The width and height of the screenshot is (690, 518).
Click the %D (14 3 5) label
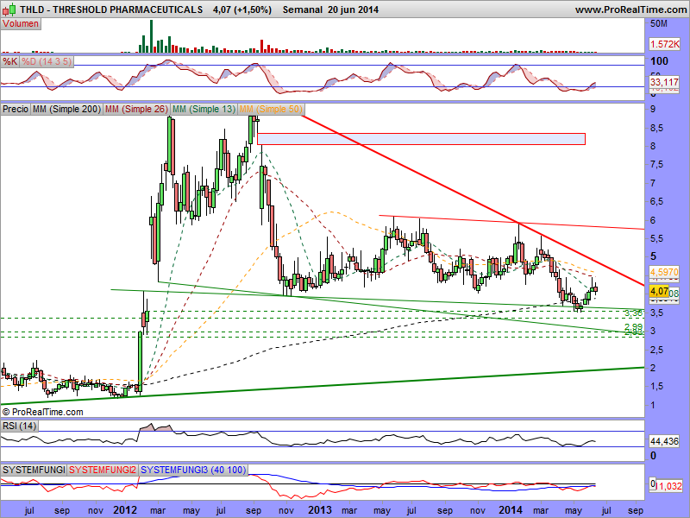click(x=47, y=61)
